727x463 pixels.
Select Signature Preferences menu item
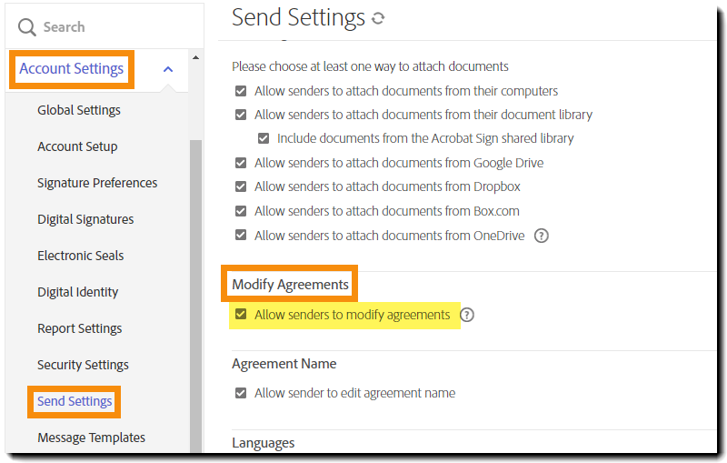97,183
